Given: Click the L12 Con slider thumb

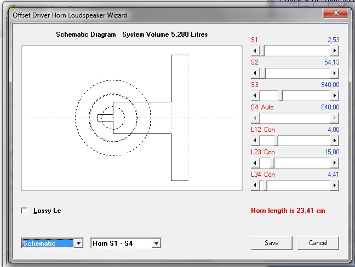Looking at the screenshot, I should click(276, 141).
